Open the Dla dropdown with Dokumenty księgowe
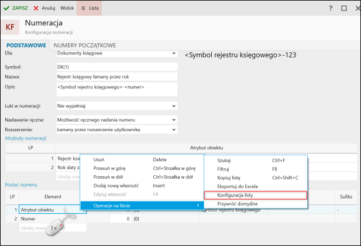 [117, 53]
